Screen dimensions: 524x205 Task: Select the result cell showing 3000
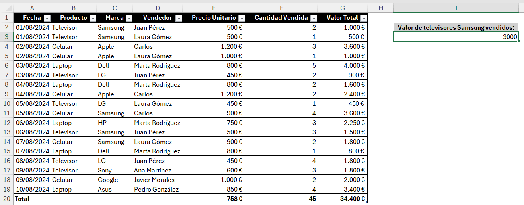(x=456, y=37)
